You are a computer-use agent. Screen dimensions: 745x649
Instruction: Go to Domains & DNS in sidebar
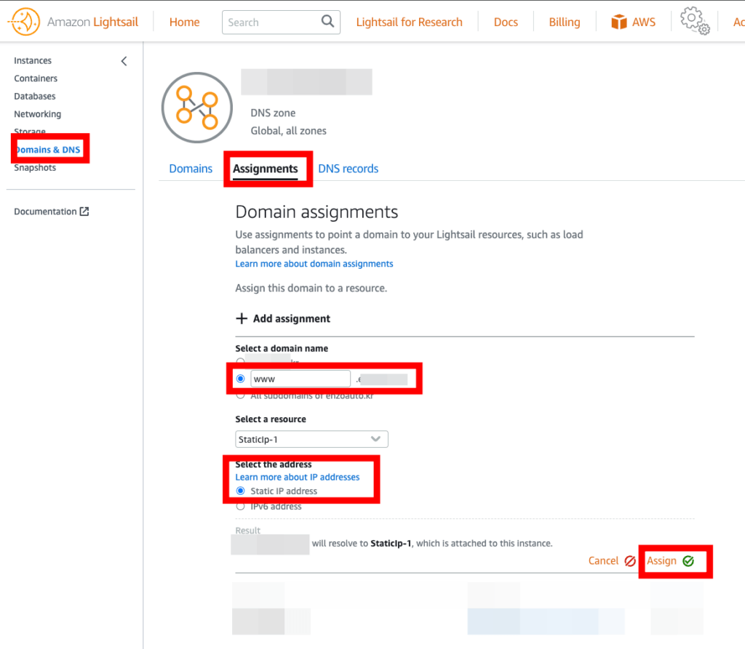click(48, 150)
